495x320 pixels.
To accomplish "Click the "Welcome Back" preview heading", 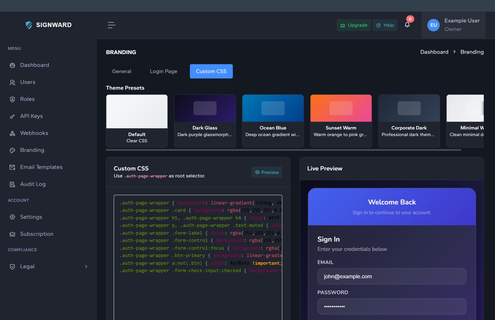I will [392, 202].
